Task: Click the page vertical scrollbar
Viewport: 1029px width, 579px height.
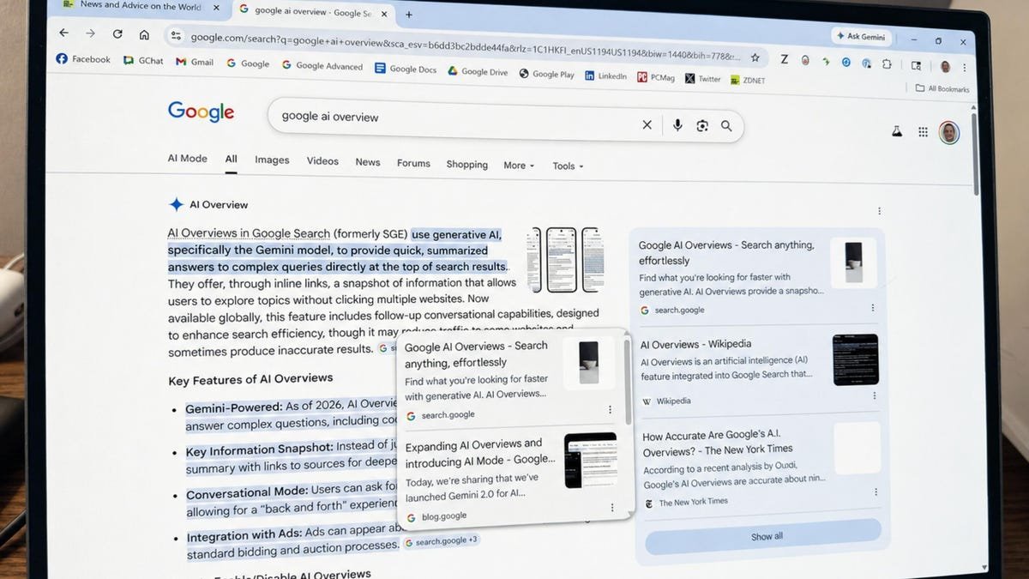Action: pos(977,154)
